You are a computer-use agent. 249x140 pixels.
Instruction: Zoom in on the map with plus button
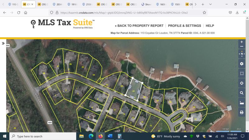pos(242,42)
